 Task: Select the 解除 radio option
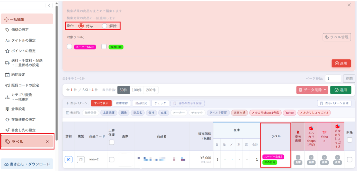104,26
